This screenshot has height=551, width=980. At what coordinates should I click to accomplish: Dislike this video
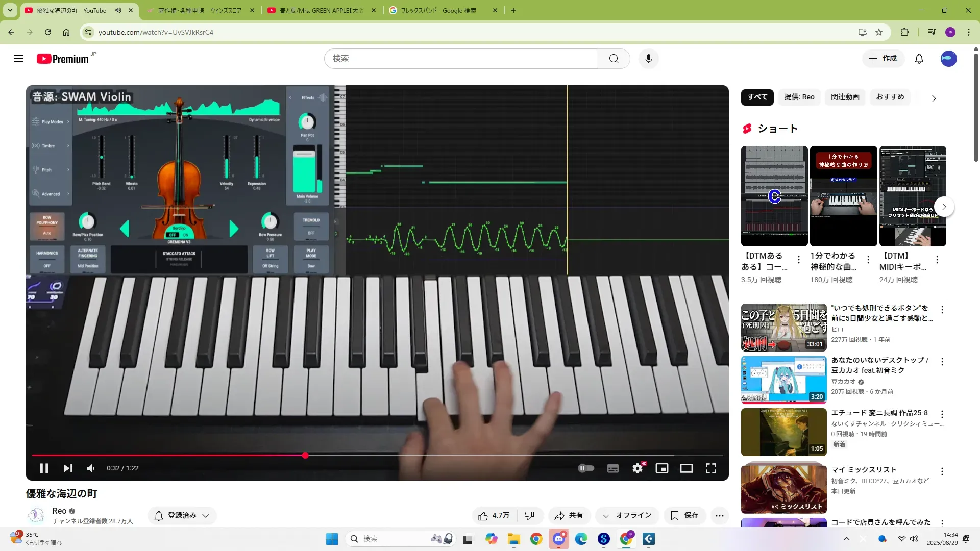pyautogui.click(x=529, y=516)
